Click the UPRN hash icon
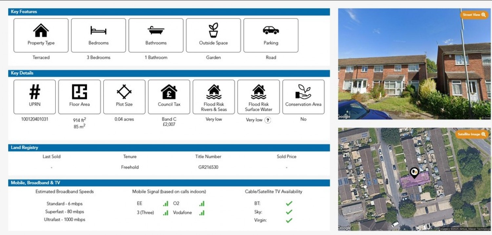492x235 pixels. tap(35, 92)
